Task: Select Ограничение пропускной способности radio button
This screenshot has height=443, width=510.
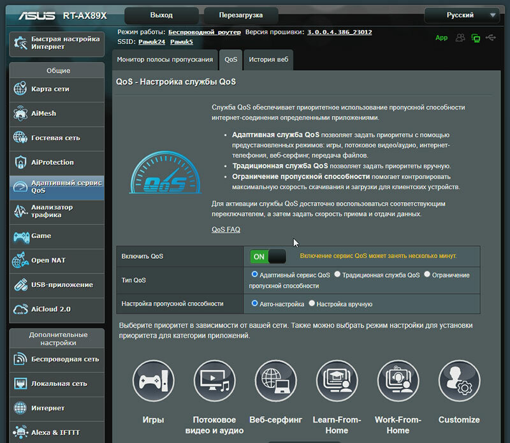Action: pyautogui.click(x=427, y=274)
